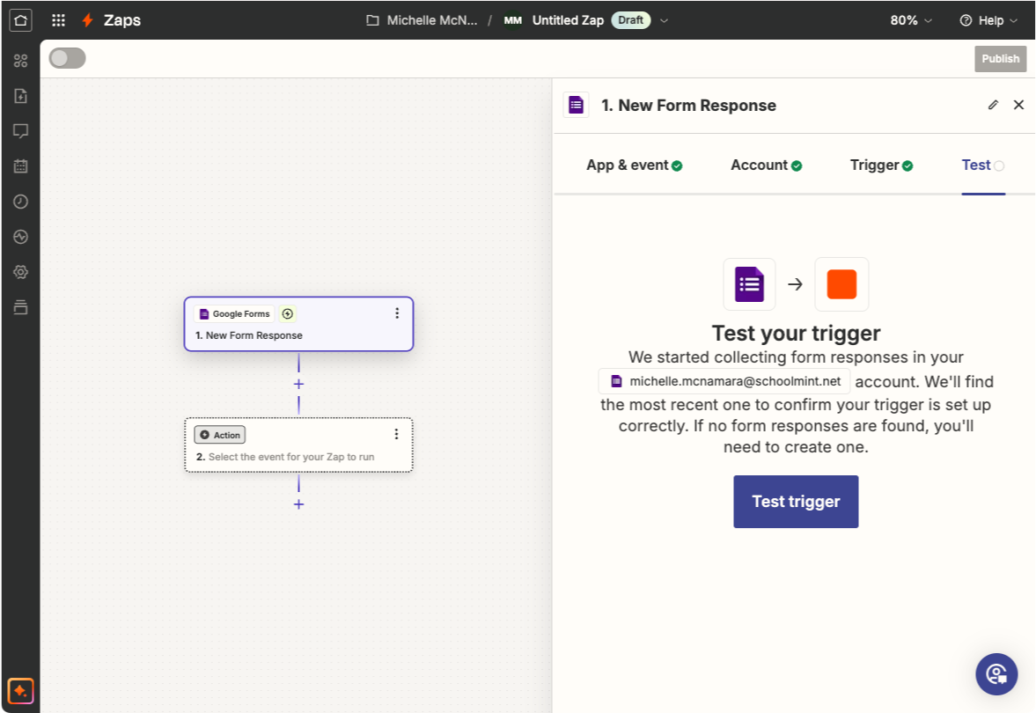The width and height of the screenshot is (1036, 713).
Task: Open the Google Forms step three-dot menu
Action: tap(397, 313)
